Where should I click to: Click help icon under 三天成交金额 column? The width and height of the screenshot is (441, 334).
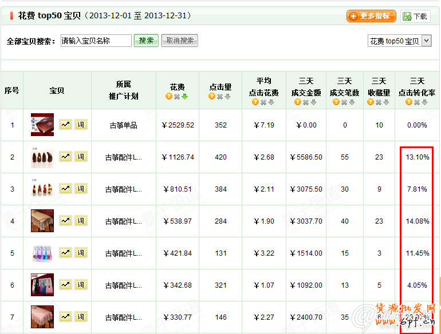tap(298, 102)
